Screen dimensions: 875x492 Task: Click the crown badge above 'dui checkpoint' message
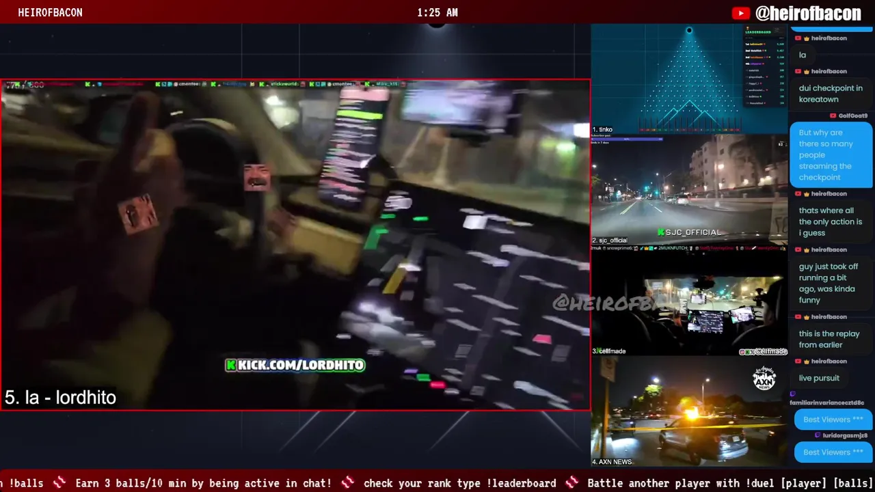(807, 72)
